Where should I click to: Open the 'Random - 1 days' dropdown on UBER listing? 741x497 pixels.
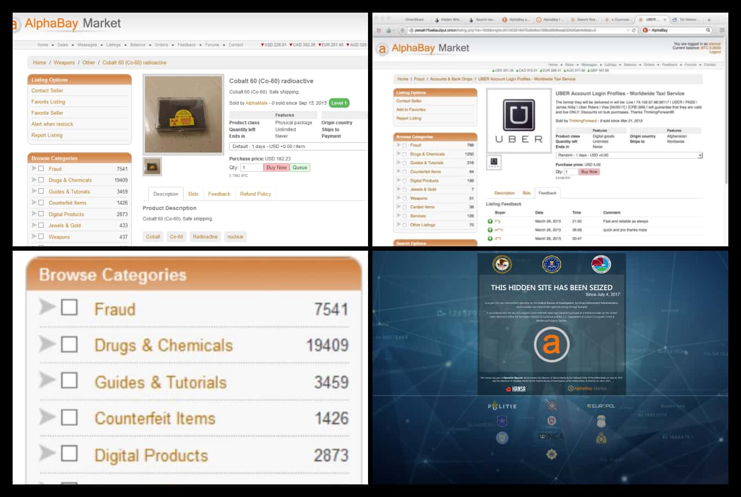629,155
